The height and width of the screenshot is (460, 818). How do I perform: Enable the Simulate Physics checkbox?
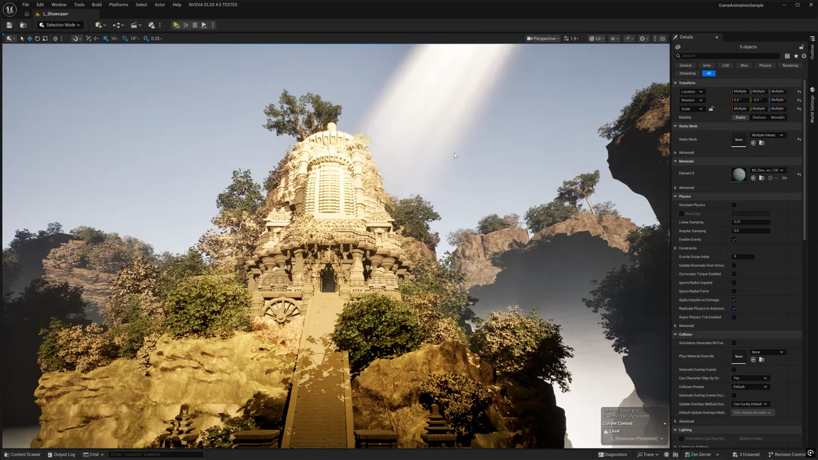point(733,205)
